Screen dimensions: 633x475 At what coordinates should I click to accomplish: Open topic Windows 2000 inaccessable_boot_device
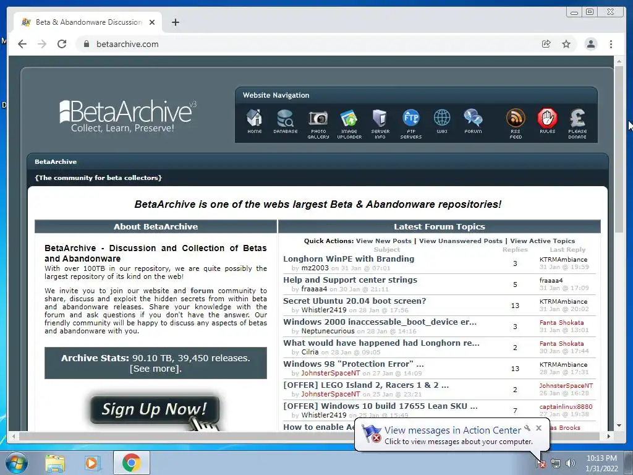coord(380,322)
